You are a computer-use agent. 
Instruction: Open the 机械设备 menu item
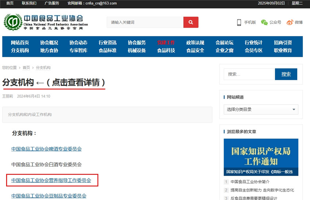pyautogui.click(x=137, y=51)
